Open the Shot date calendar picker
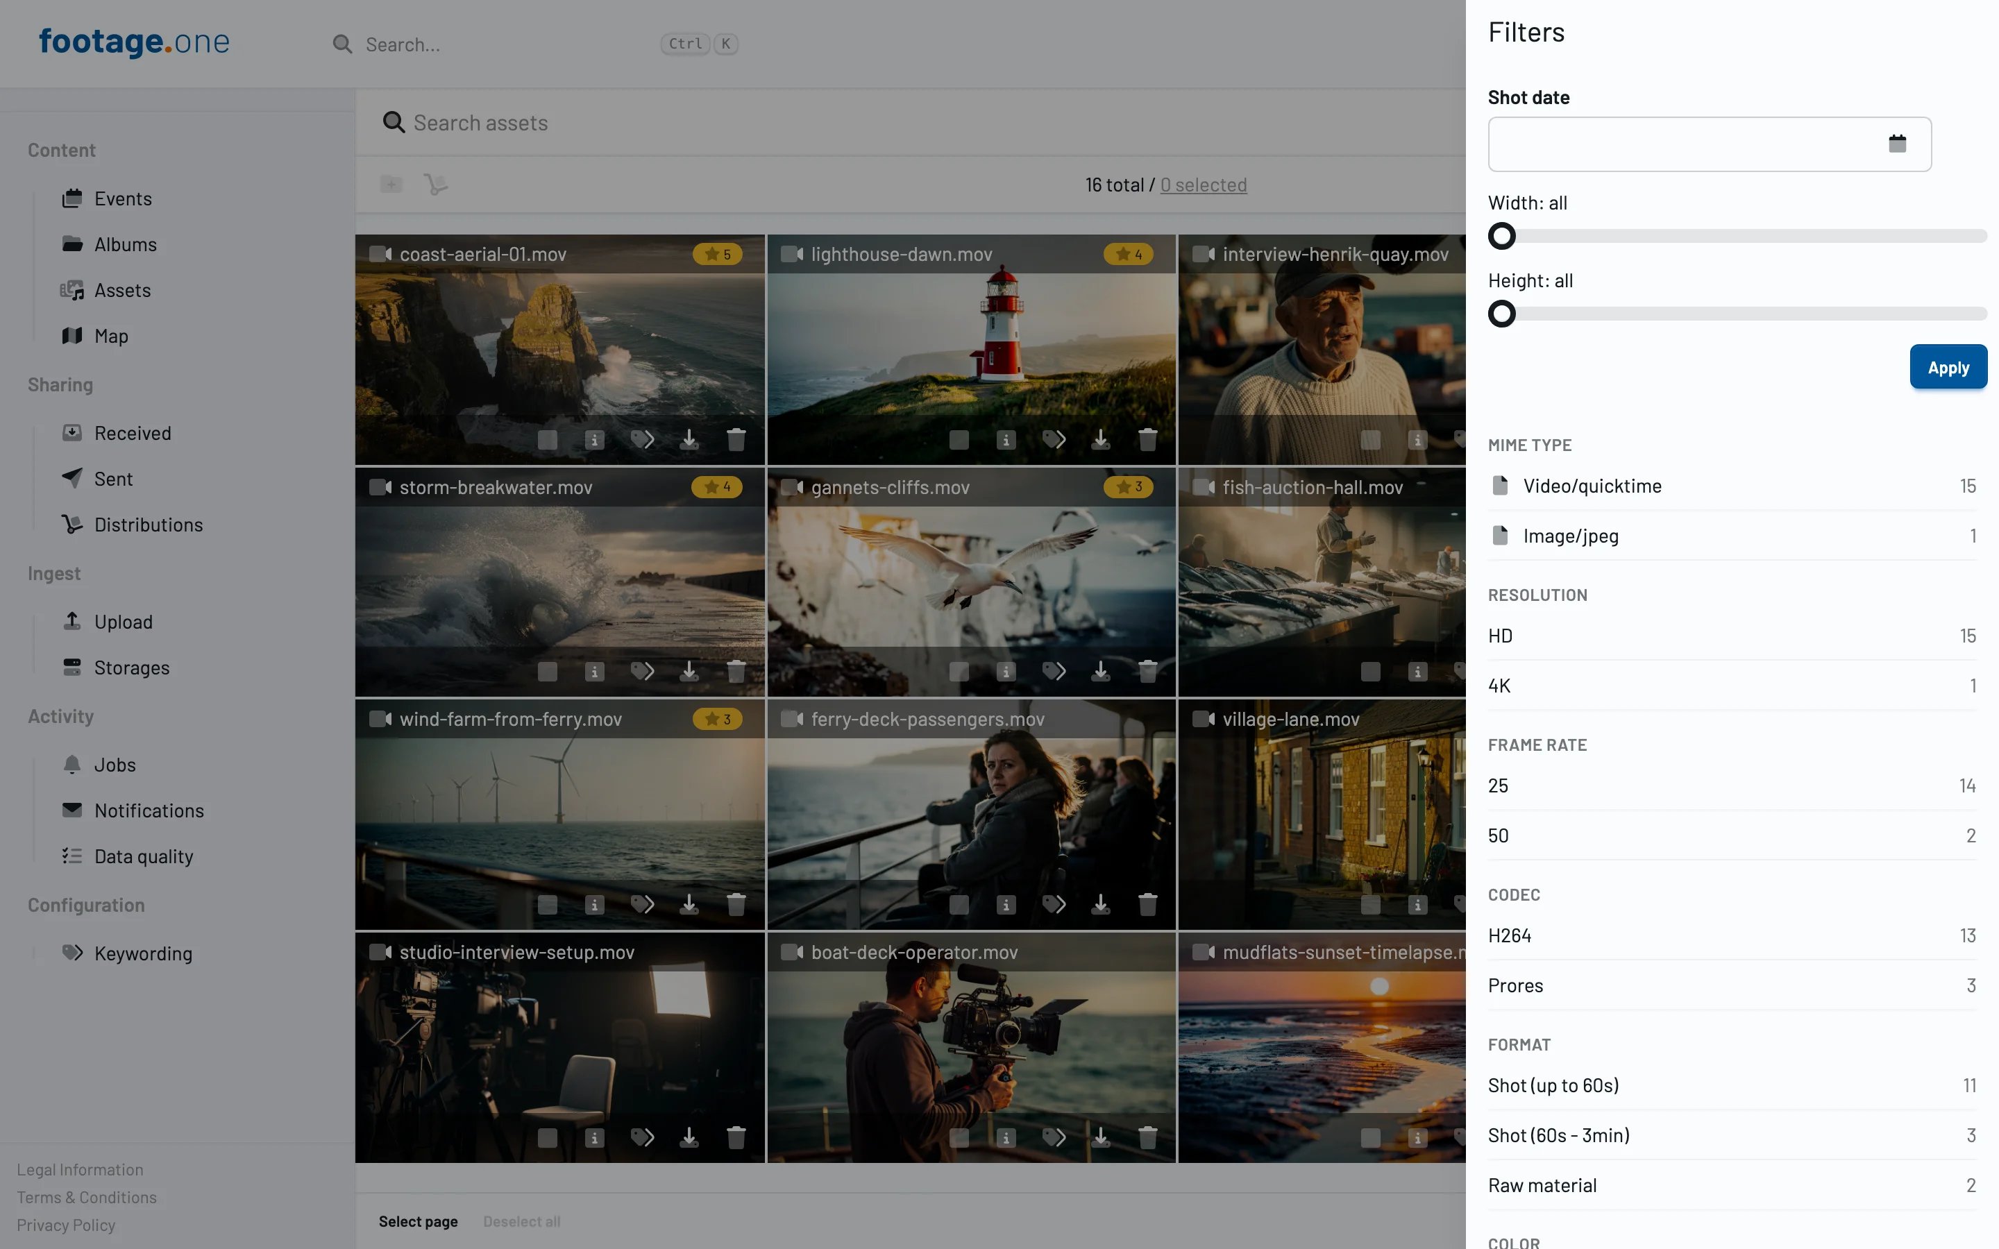This screenshot has height=1249, width=1999. 1898,144
